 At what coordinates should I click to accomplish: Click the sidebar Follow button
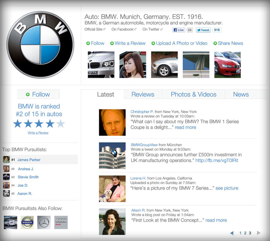pos(39,94)
